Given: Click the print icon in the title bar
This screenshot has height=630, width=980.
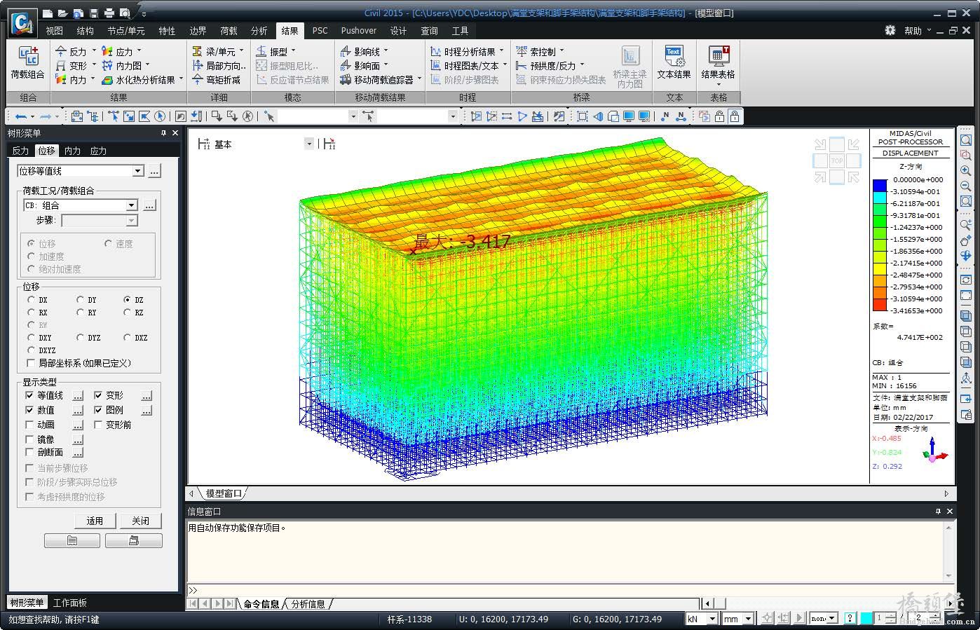Looking at the screenshot, I should (x=109, y=13).
